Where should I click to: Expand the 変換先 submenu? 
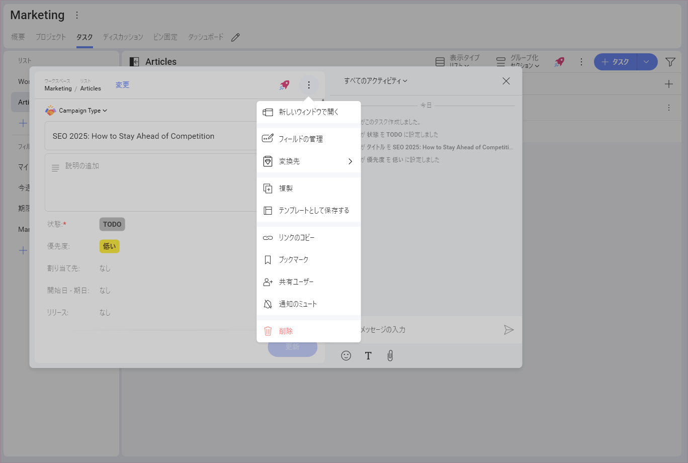tap(308, 161)
